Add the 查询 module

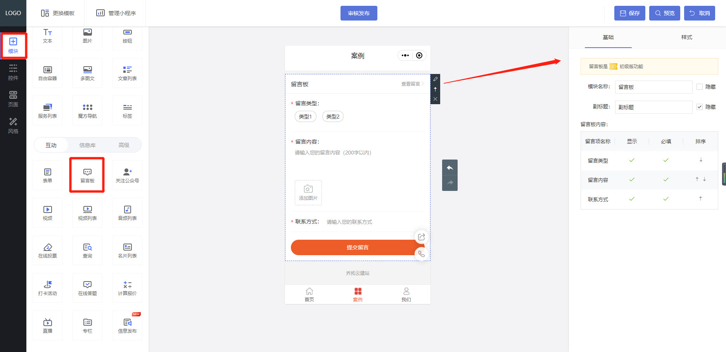pos(87,251)
